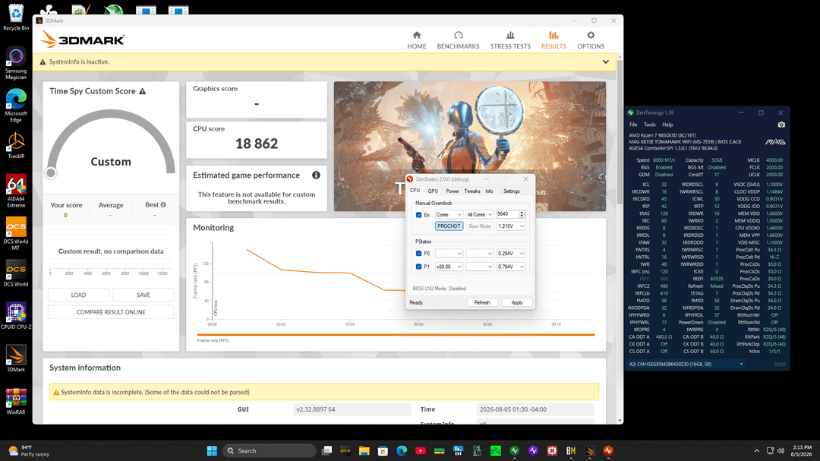Open the WinRAR desktop shortcut

click(x=16, y=401)
